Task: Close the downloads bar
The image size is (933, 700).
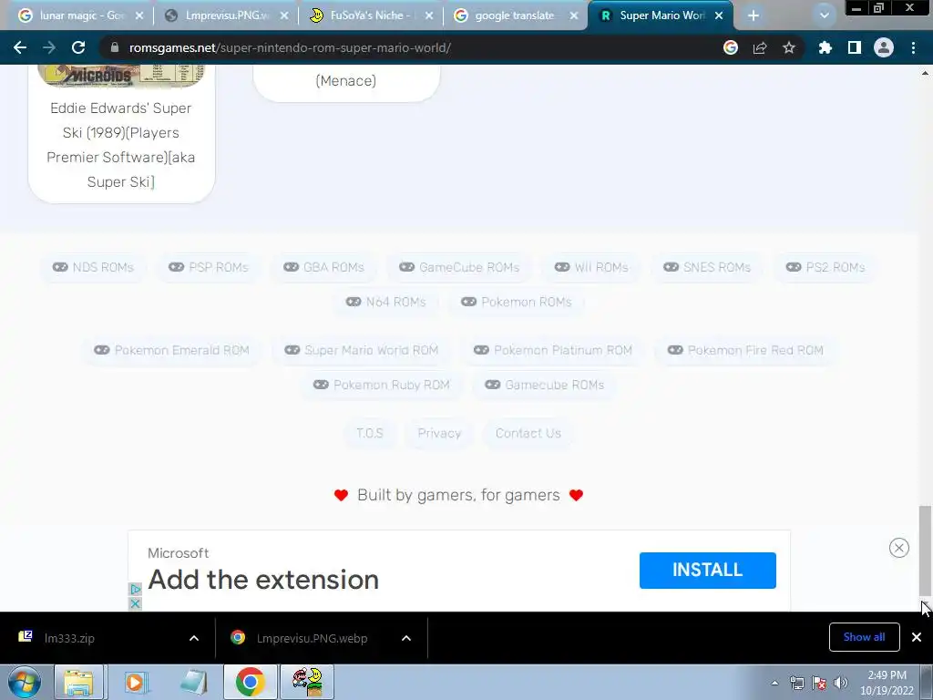Action: click(x=917, y=637)
